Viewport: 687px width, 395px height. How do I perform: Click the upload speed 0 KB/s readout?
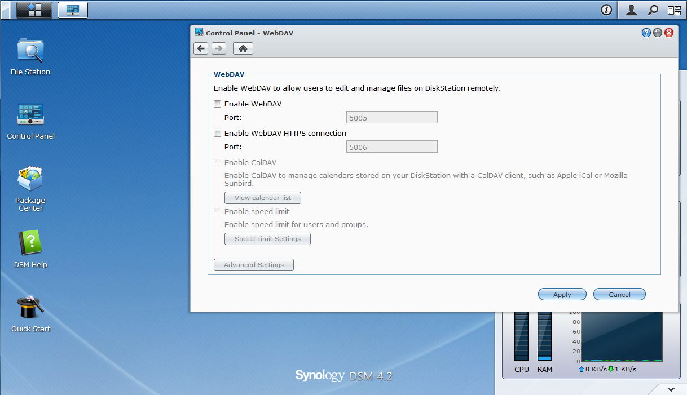593,369
